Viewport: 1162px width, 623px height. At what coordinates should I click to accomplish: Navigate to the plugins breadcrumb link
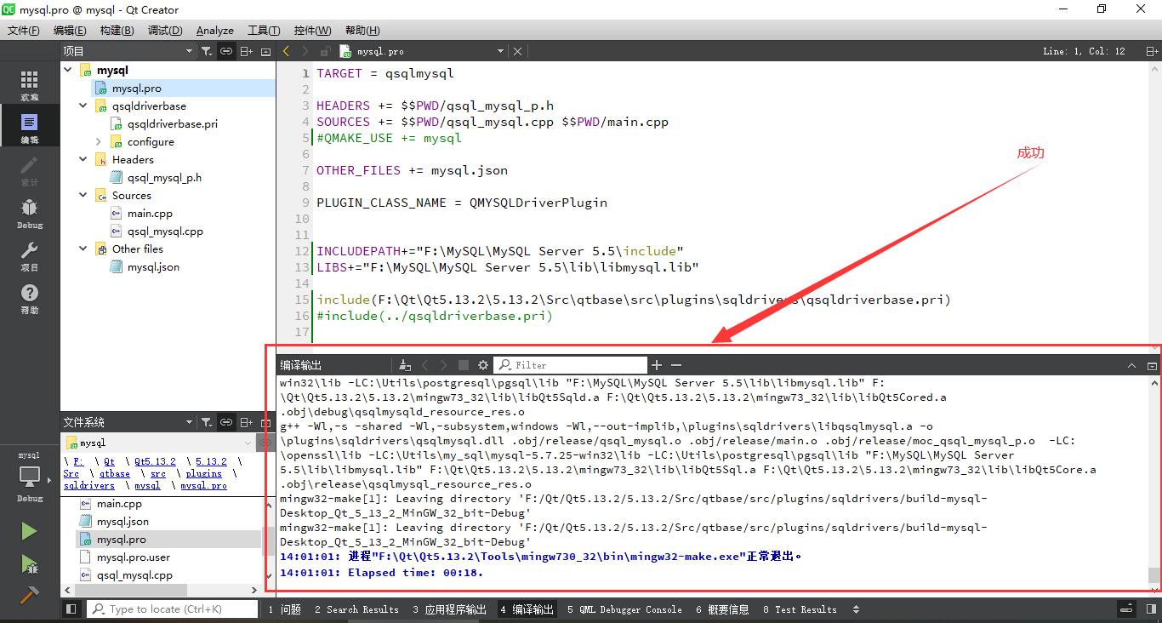(x=203, y=474)
